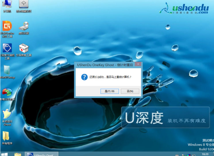Click 否(N) to cancel restart
The image size is (214, 156).
click(x=130, y=91)
